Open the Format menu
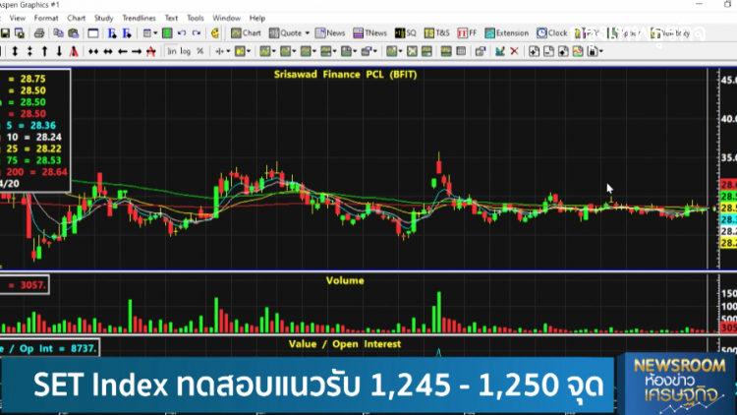This screenshot has width=737, height=415. [46, 18]
